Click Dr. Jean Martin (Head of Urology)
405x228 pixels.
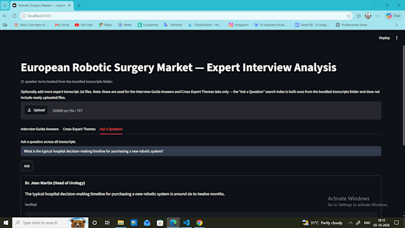pos(55,183)
